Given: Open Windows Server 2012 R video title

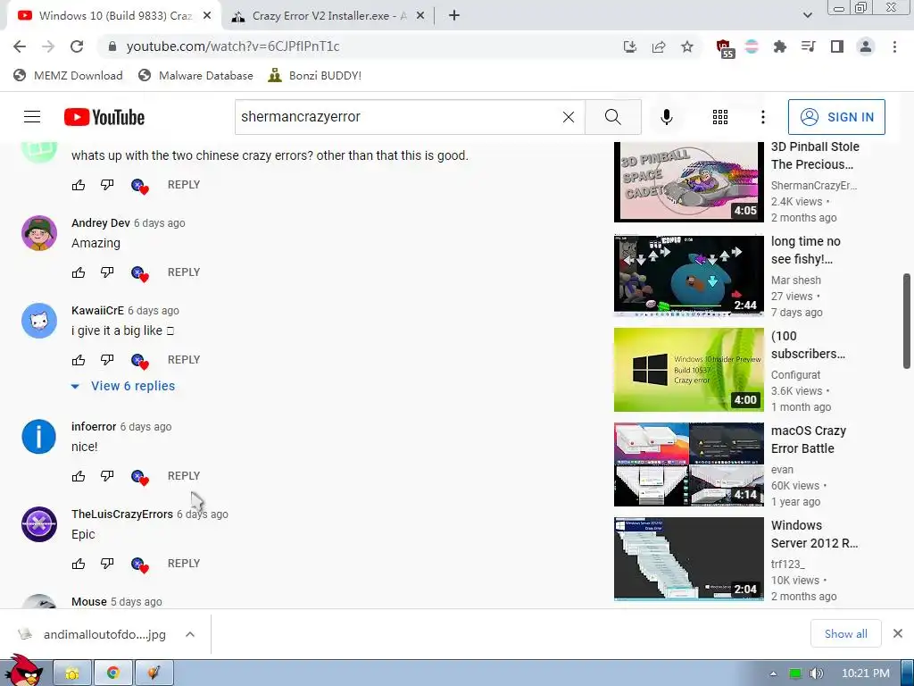Looking at the screenshot, I should click(x=814, y=534).
